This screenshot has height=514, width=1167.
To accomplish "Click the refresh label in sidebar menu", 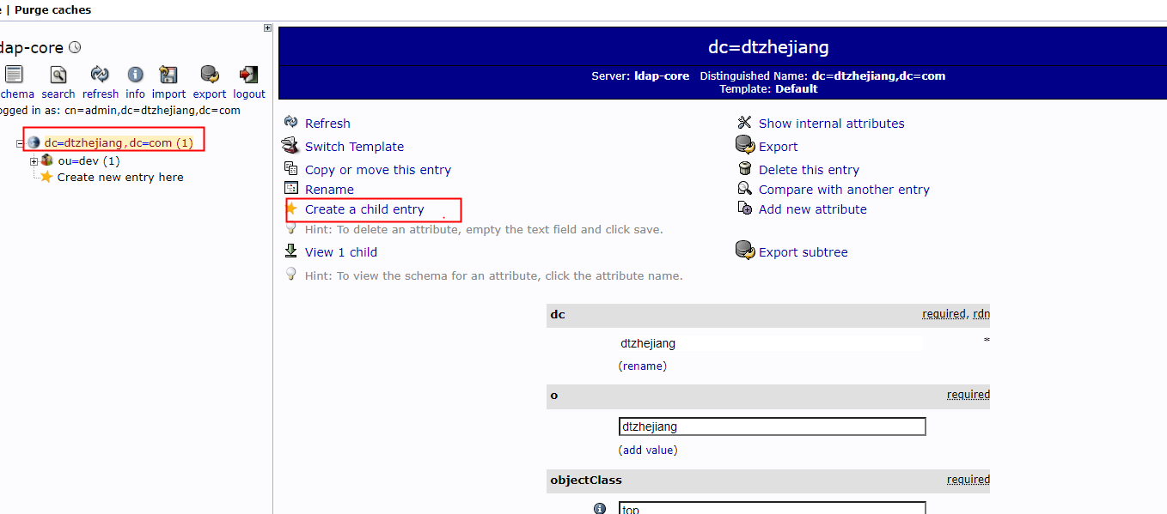I will point(101,94).
